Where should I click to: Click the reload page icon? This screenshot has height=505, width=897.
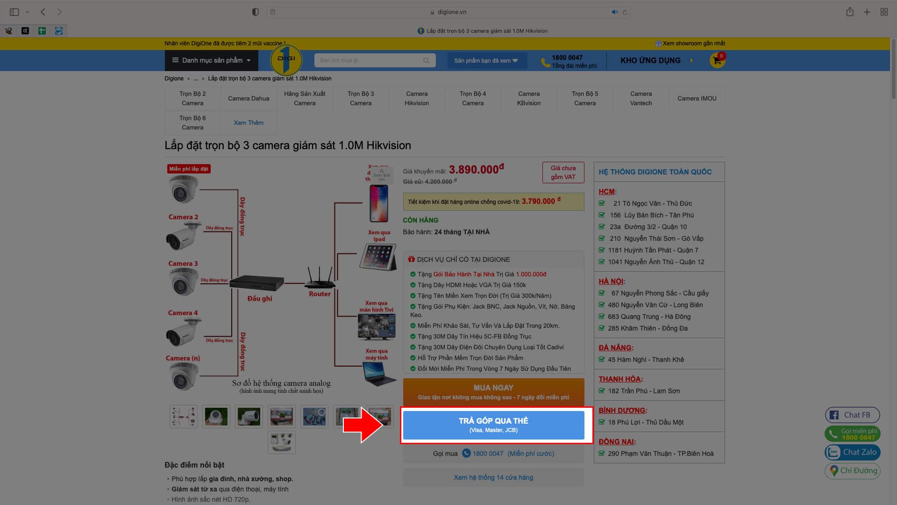pos(625,12)
